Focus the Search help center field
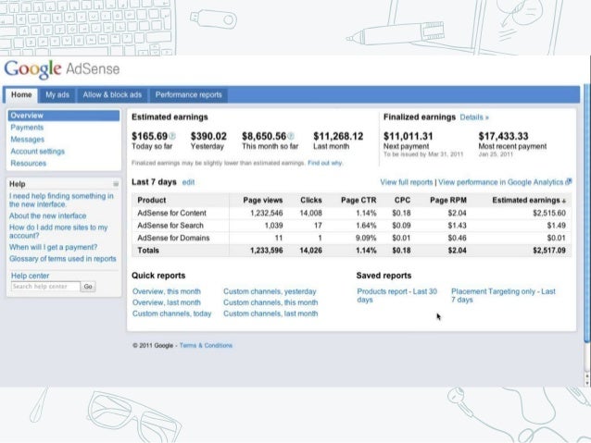Image resolution: width=591 pixels, height=443 pixels. click(x=45, y=287)
